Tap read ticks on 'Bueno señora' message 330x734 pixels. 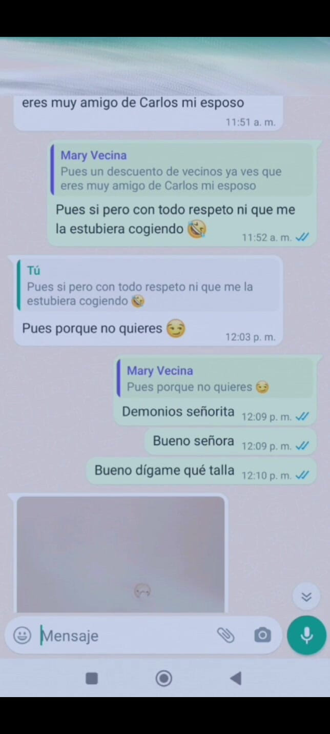(302, 446)
